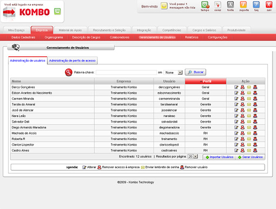Send password reminder to Carmem Miranda
This screenshot has width=276, height=209.
coord(249,98)
